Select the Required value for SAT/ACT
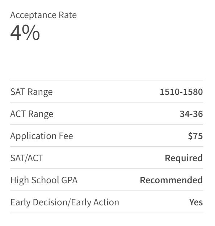 [184, 158]
